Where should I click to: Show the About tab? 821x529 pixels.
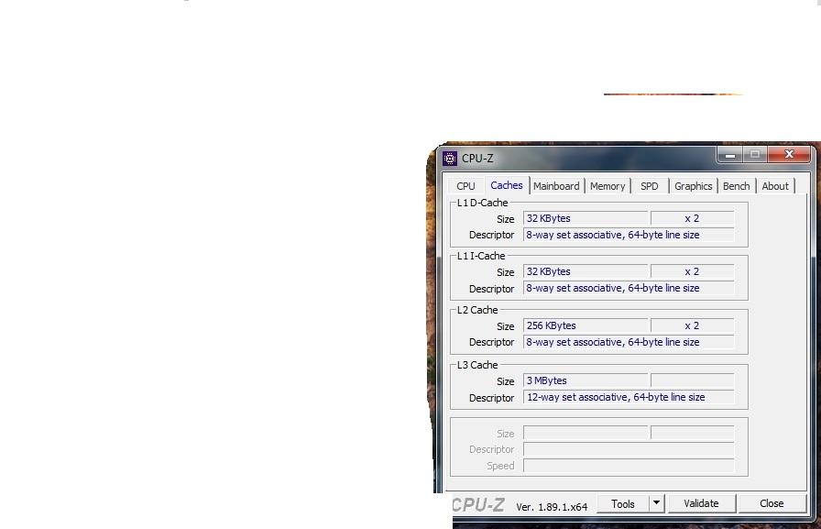[775, 186]
